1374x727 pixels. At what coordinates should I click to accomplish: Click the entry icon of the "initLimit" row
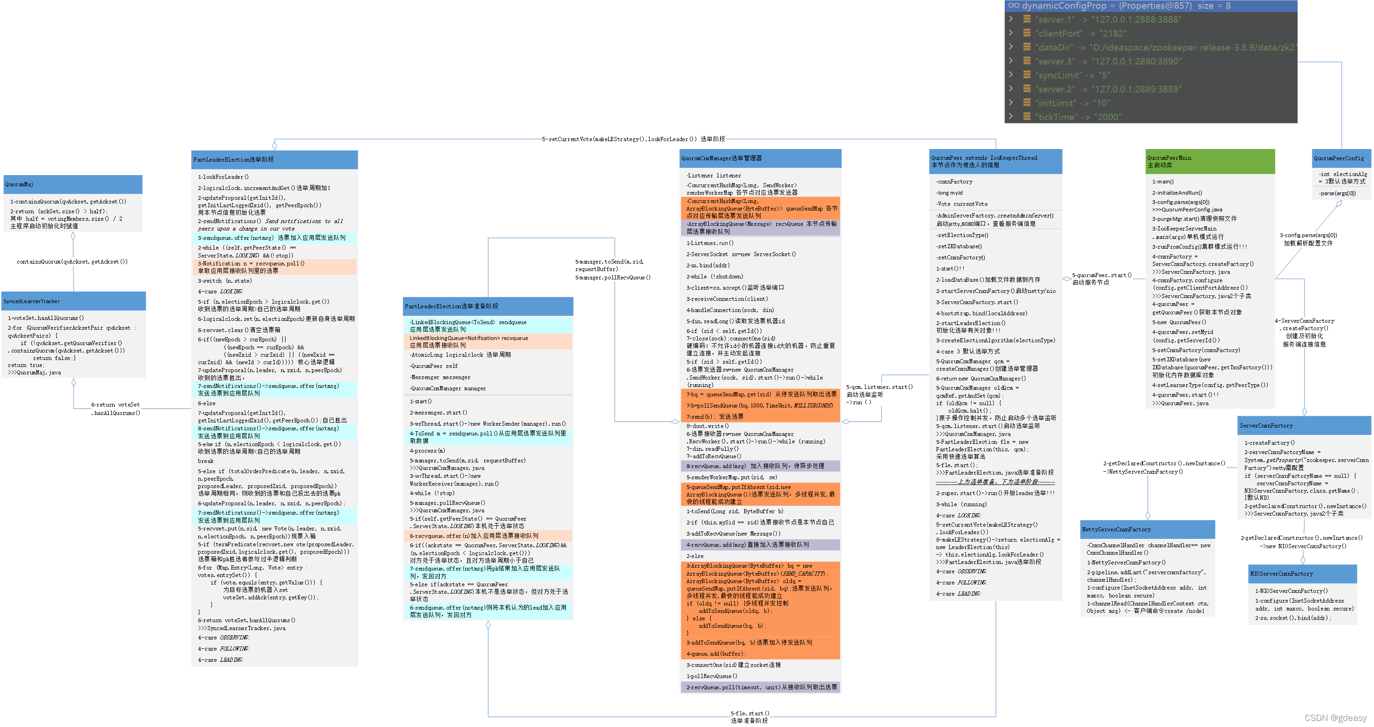1027,102
